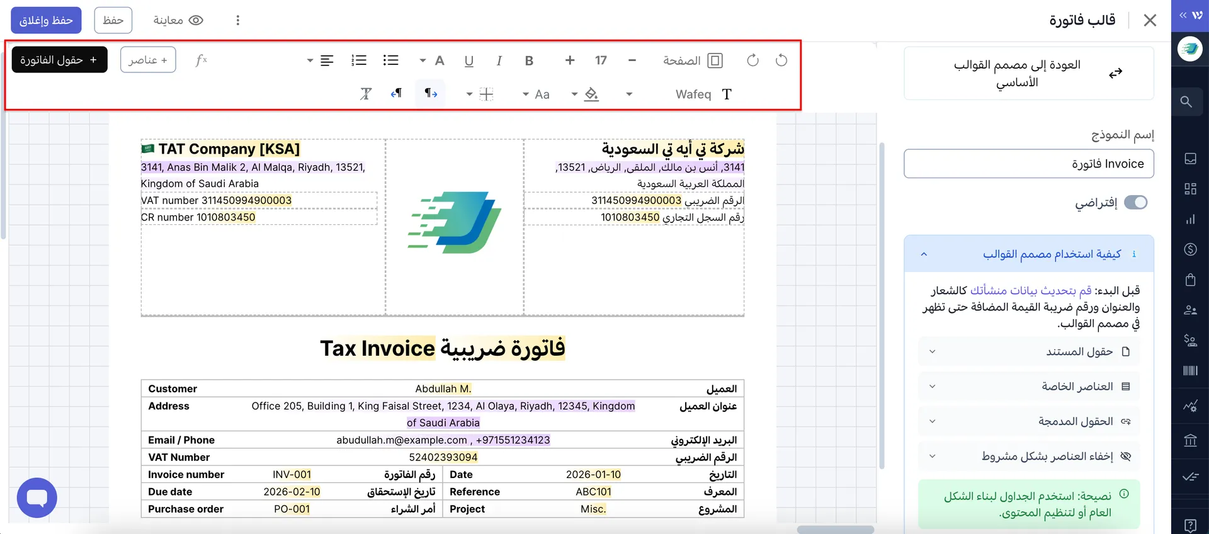This screenshot has width=1209, height=534.
Task: Open search from the sidebar magnifier
Action: (x=1186, y=101)
